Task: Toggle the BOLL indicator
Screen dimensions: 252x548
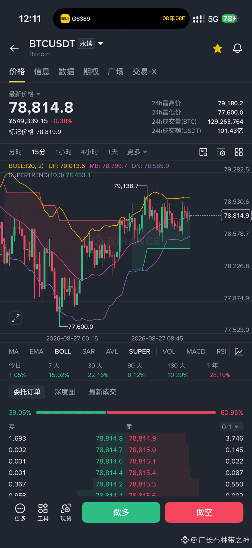Action: pos(63,351)
